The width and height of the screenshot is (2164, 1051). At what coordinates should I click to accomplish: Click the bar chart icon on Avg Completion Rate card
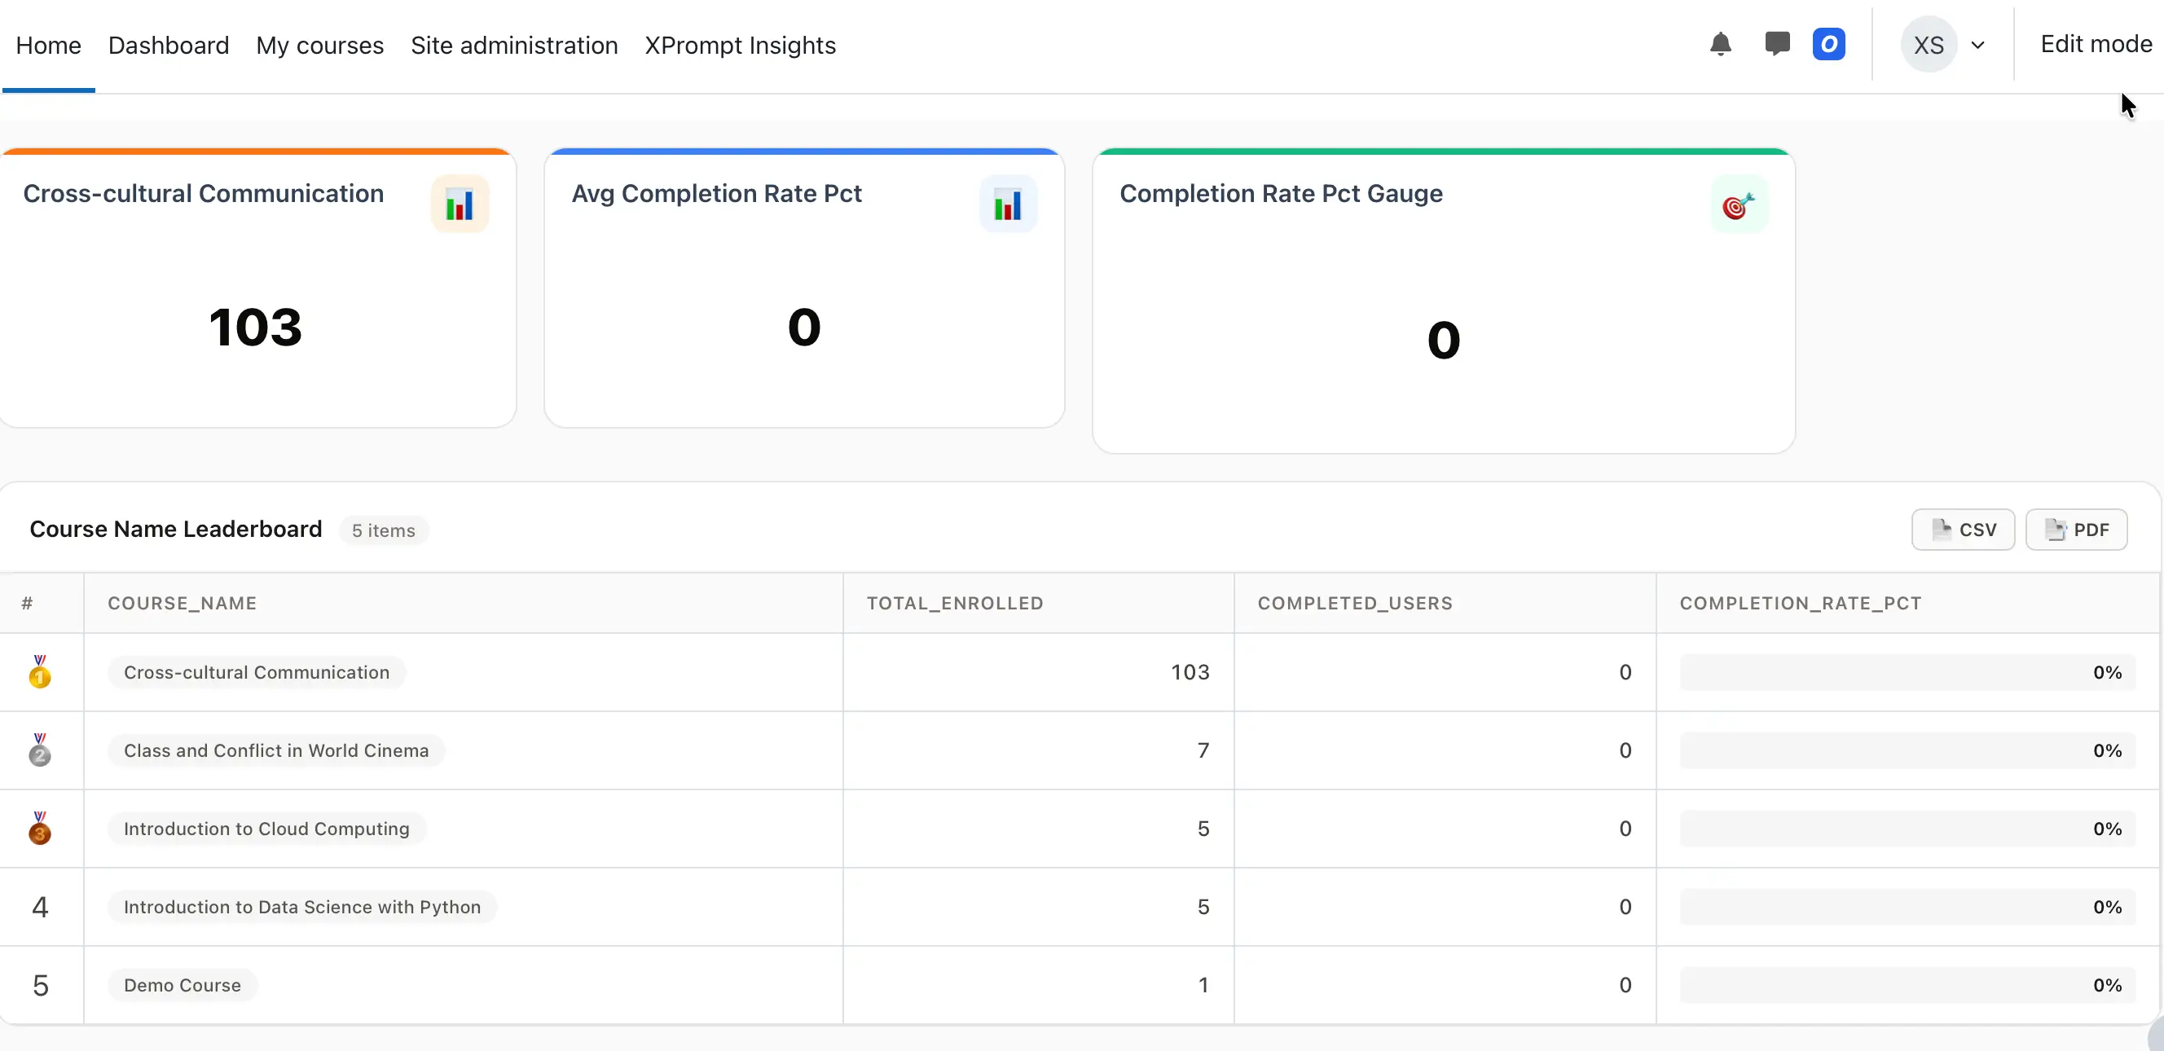pos(1008,204)
